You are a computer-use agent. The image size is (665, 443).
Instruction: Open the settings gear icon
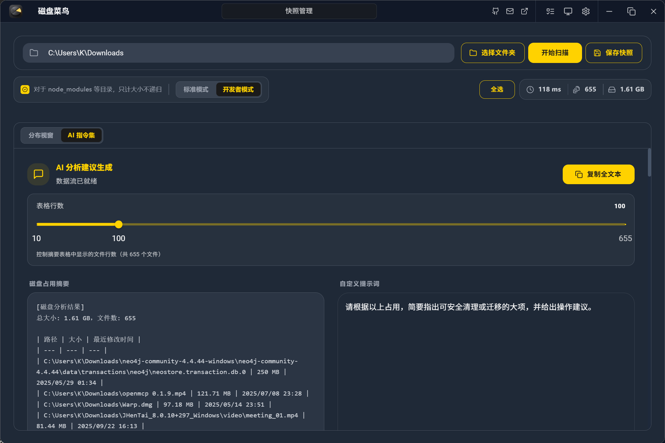[586, 11]
